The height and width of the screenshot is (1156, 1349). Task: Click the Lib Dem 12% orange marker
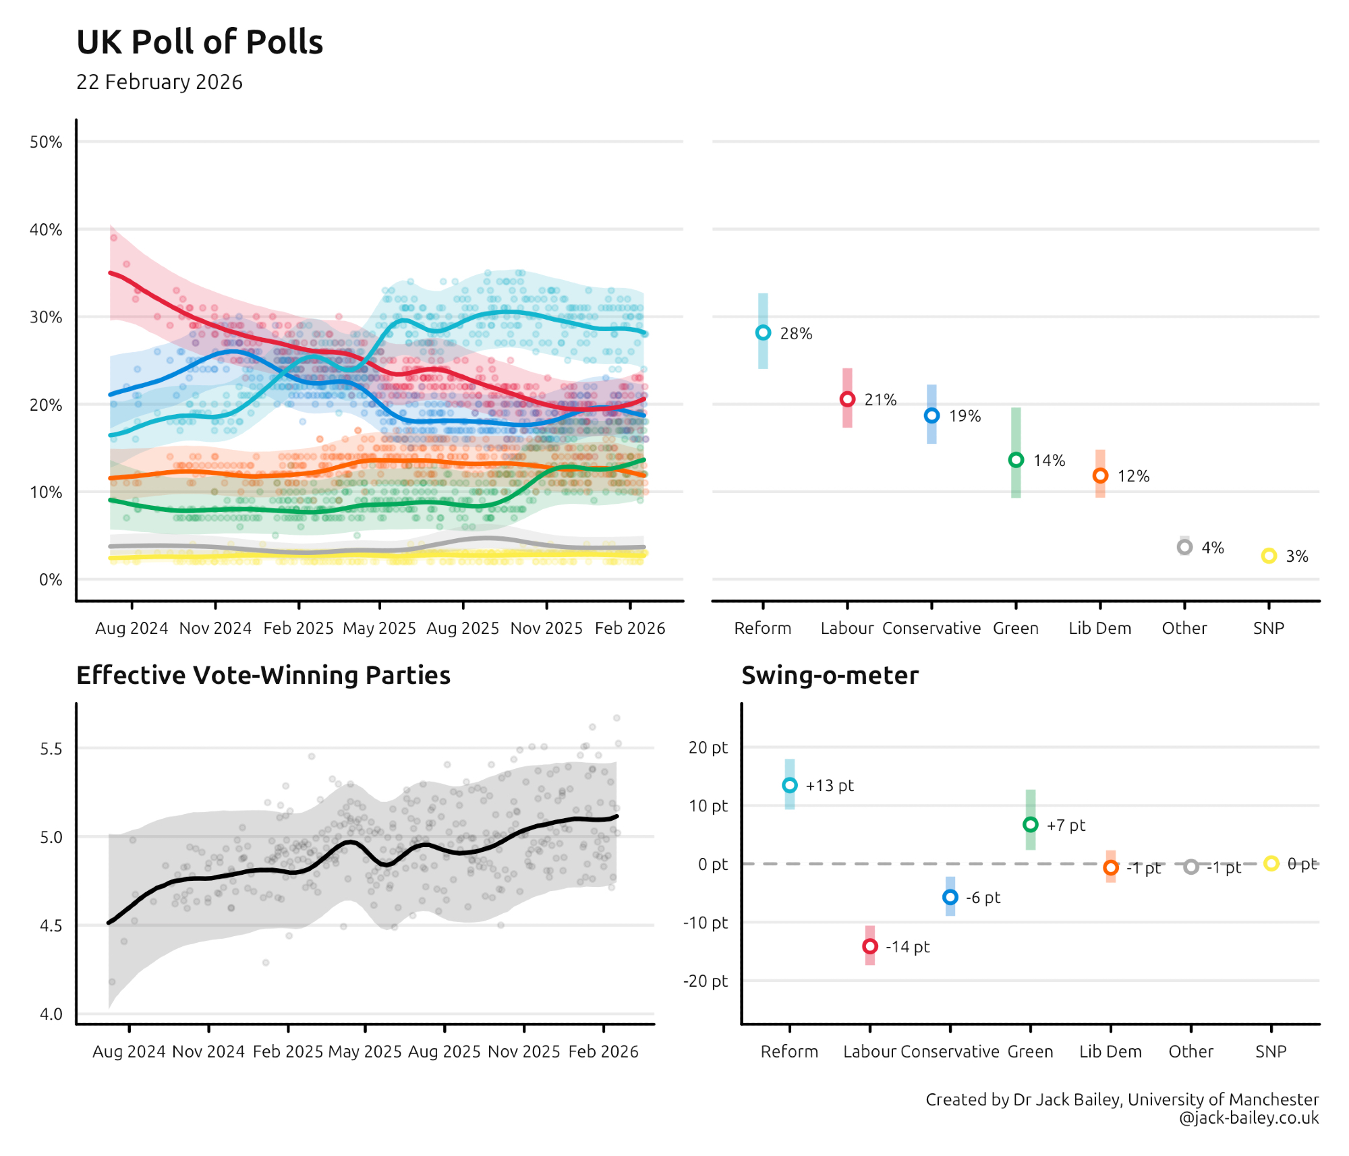[1100, 475]
